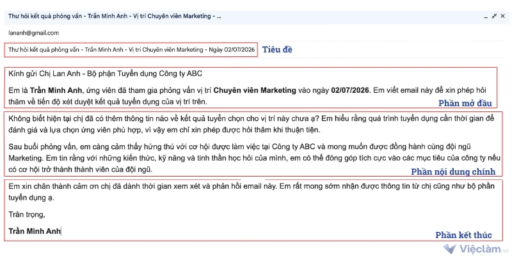Toggle the full-screen arrows icon in compose header
Viewport: 512px width, 256px height.
click(494, 15)
